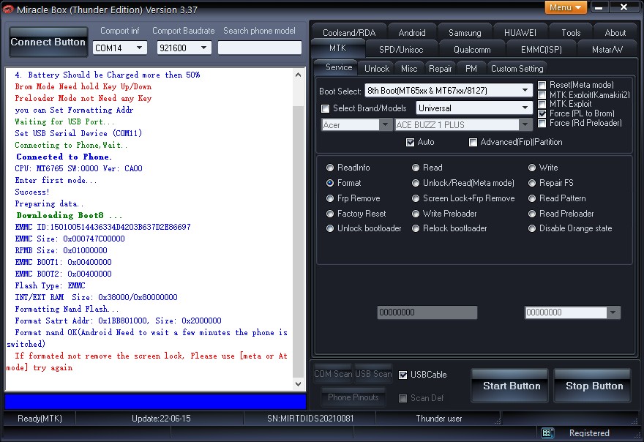The image size is (644, 442).
Task: Open the Custom Setting sub-tab
Action: pos(517,69)
